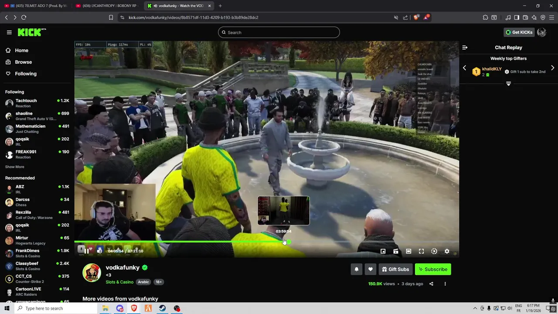Open Steam from the Windows taskbar
The height and width of the screenshot is (314, 558).
(x=162, y=308)
